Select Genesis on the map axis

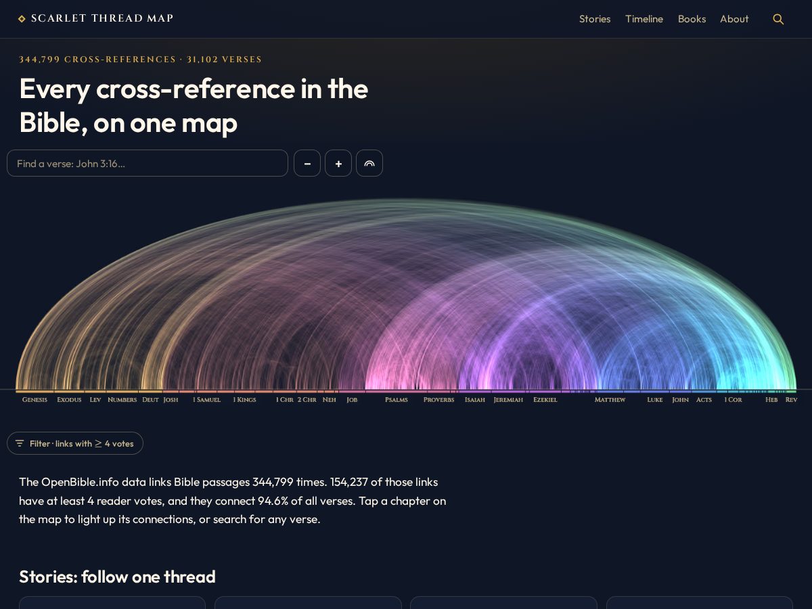[35, 400]
